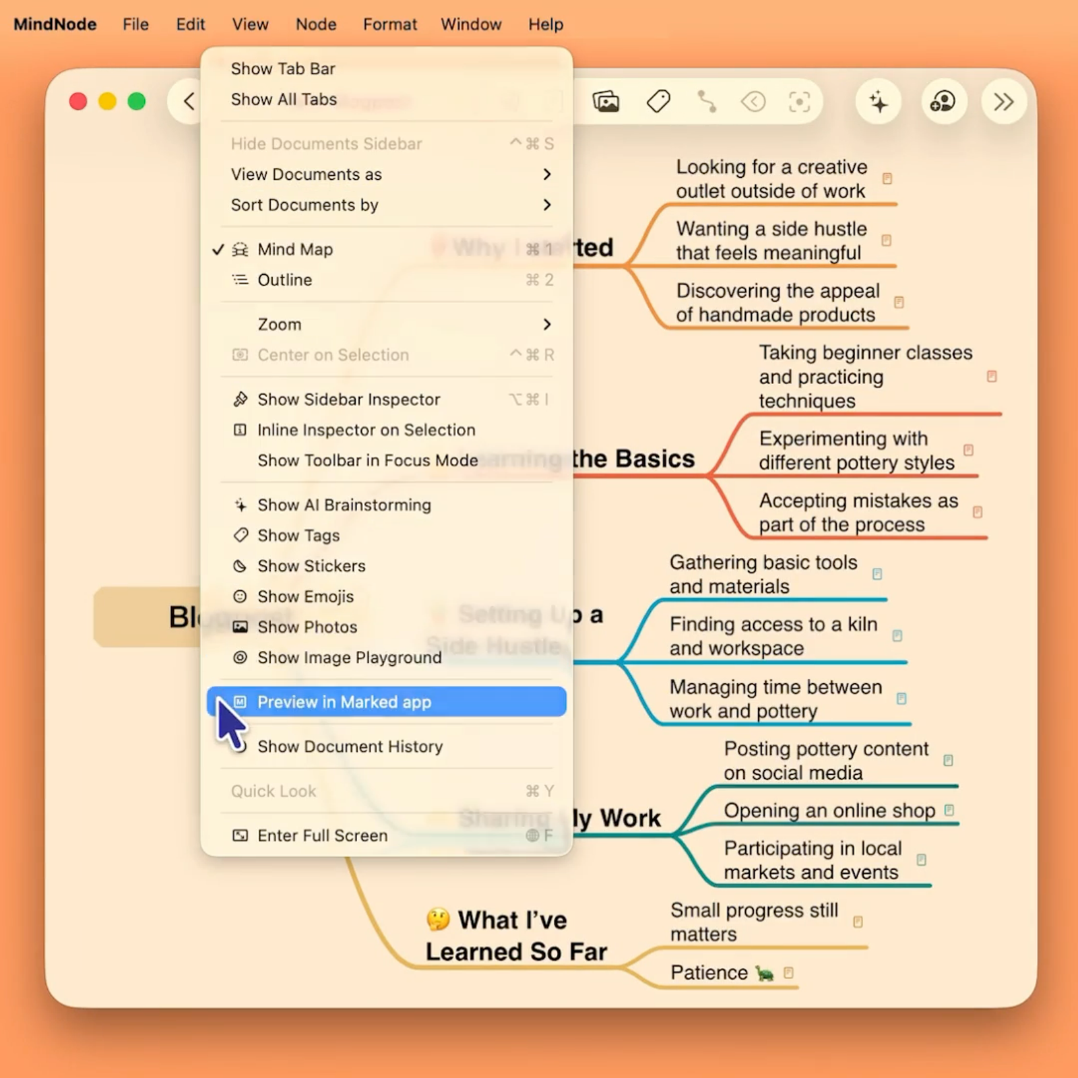
Task: Click the connection line toolbar icon
Action: 706,102
